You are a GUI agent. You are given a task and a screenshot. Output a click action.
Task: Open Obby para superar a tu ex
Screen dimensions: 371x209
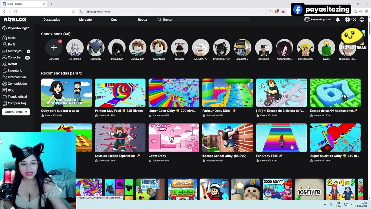pos(66,98)
